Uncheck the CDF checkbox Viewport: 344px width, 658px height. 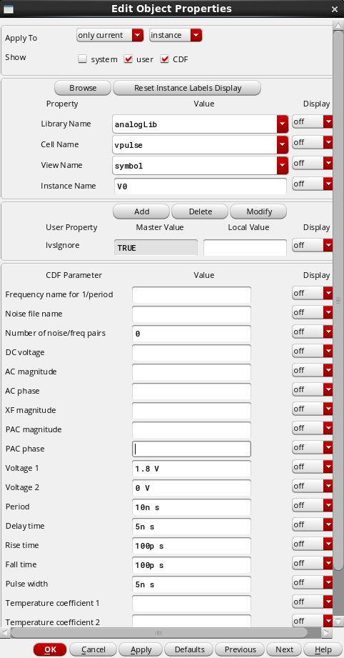(165, 59)
